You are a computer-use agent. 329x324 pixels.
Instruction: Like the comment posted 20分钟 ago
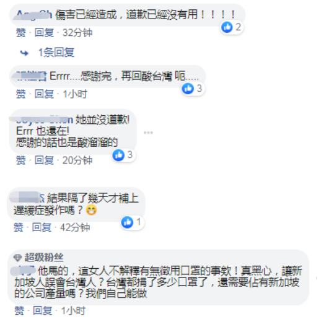[21, 160]
